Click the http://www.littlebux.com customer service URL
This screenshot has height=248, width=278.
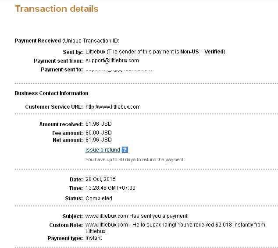coord(113,107)
